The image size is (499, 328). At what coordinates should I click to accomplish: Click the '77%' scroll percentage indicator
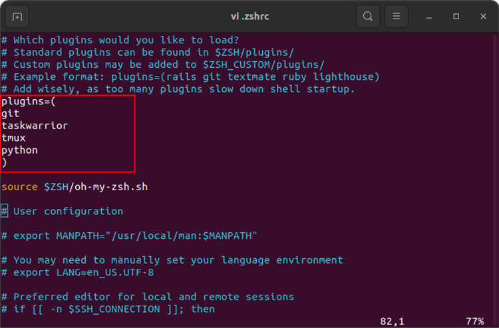tap(474, 321)
